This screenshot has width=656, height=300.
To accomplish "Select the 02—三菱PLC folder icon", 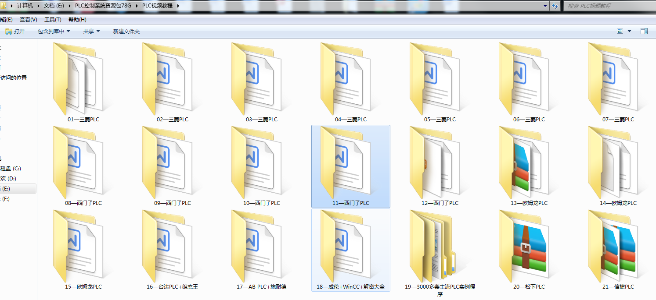I will click(x=167, y=78).
